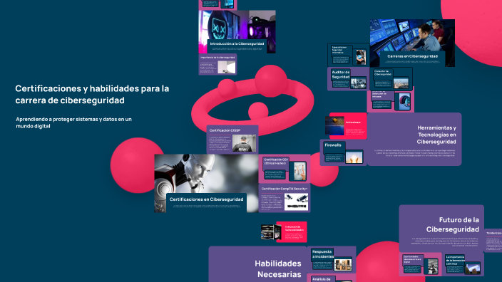This screenshot has height=282, width=502.
Task: Click the city skyline image in Consultor subtopic
Action: click(401, 83)
